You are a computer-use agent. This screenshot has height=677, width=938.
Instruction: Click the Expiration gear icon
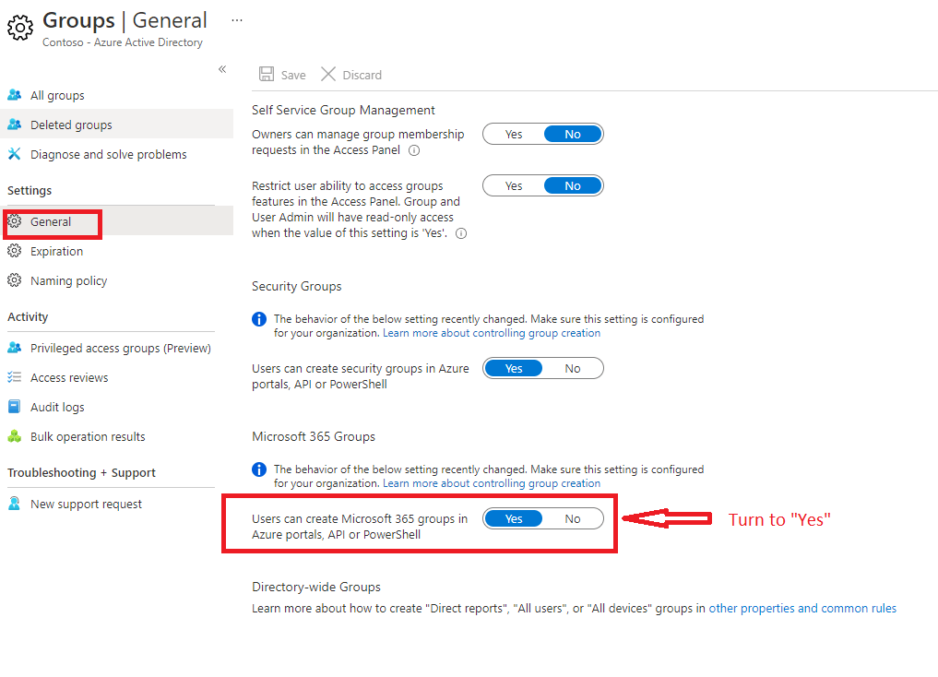tap(15, 251)
